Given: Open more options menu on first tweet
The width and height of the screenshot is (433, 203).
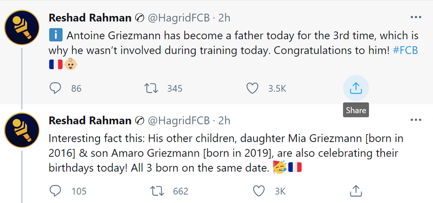Looking at the screenshot, I should click(416, 17).
